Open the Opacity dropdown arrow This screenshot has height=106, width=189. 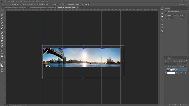point(186,64)
